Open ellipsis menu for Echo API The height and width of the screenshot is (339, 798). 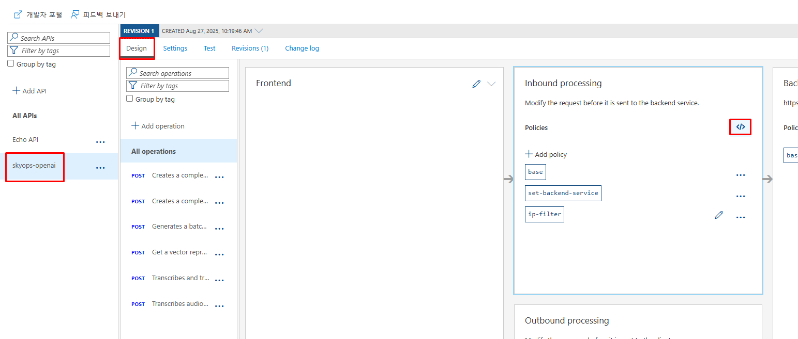point(100,142)
